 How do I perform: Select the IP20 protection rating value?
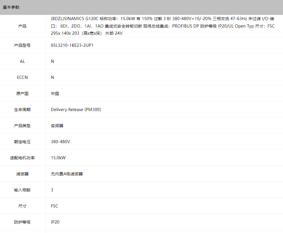pyautogui.click(x=55, y=222)
